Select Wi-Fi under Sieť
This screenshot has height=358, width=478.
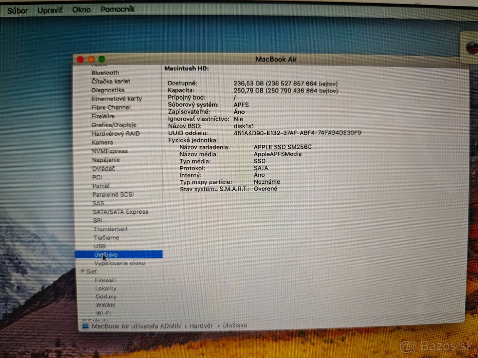pyautogui.click(x=103, y=313)
